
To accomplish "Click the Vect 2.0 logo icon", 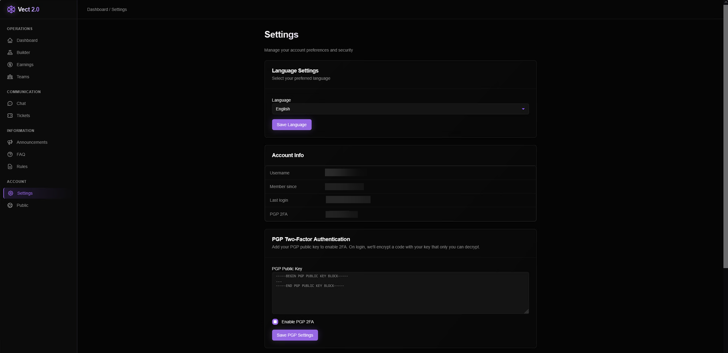I will point(11,9).
